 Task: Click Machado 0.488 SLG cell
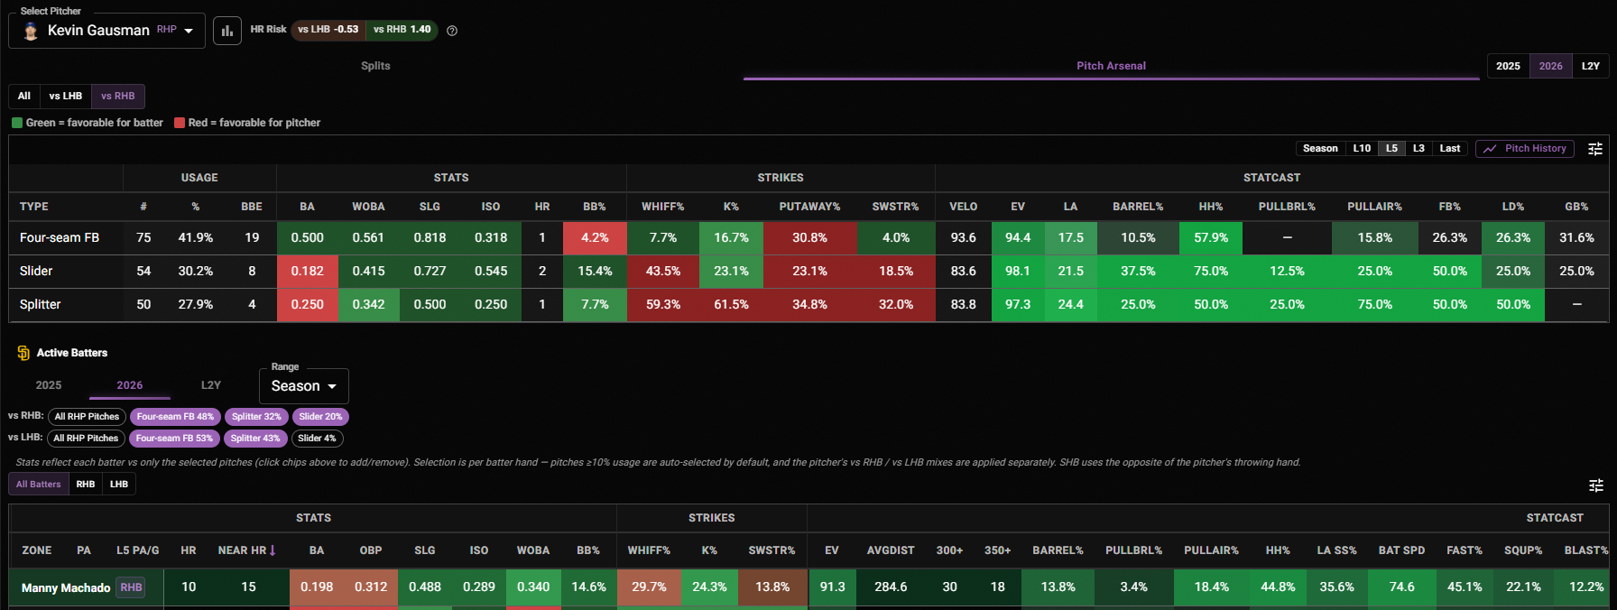point(425,587)
